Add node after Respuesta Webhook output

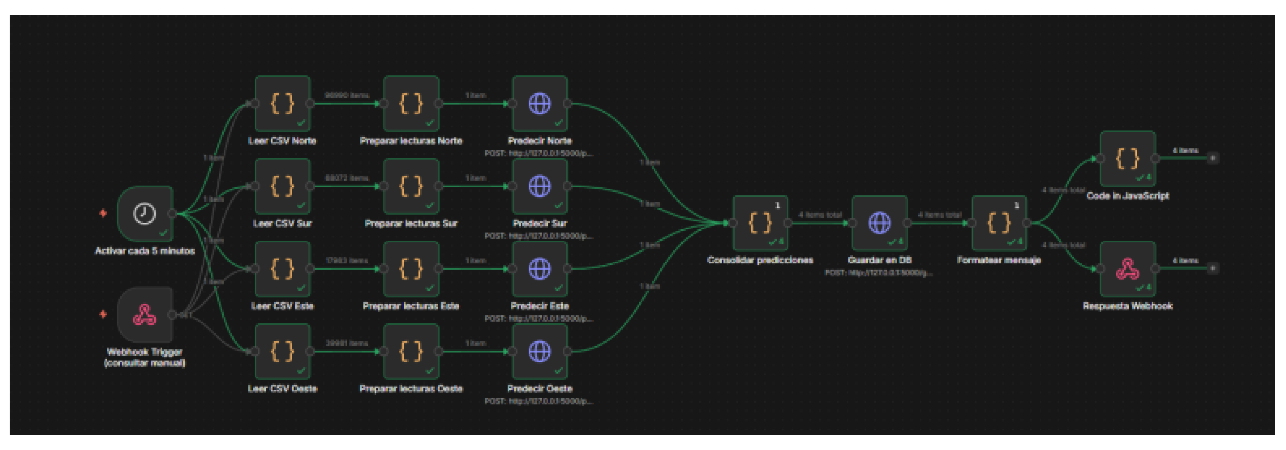1213,269
